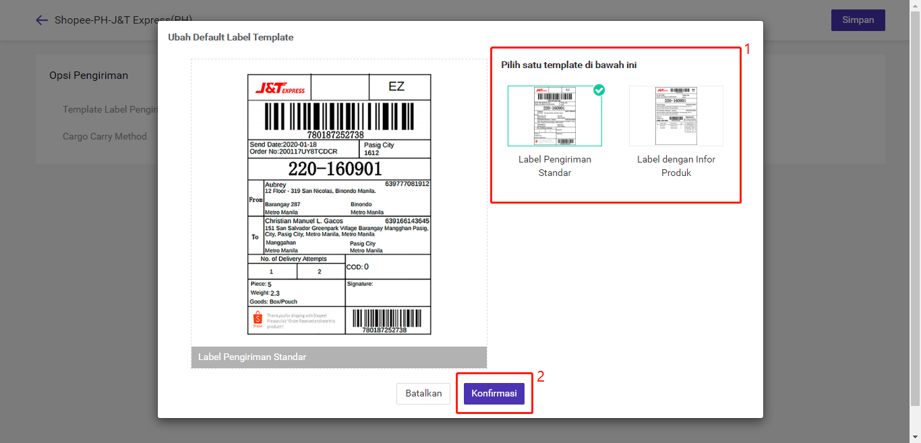Cancel the dialog with Batalkan

(423, 394)
